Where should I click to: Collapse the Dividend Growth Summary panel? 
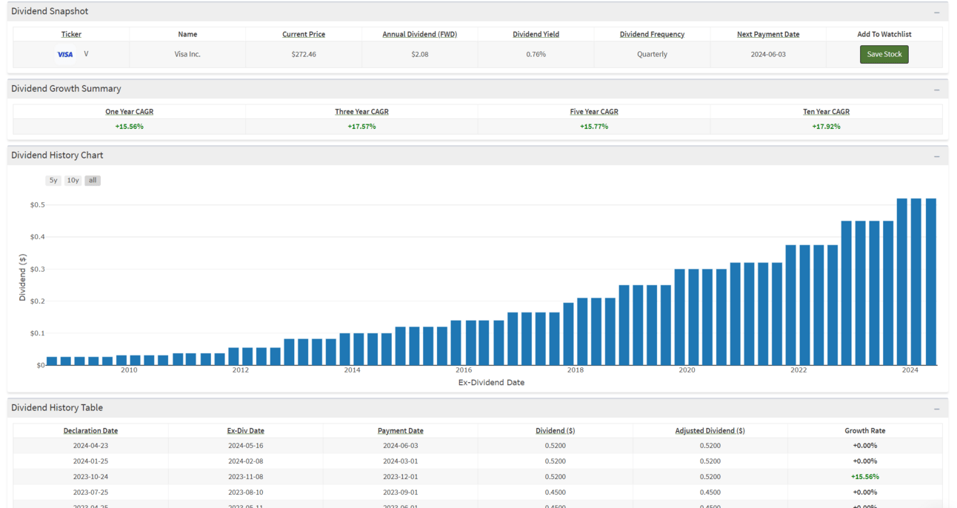click(936, 90)
